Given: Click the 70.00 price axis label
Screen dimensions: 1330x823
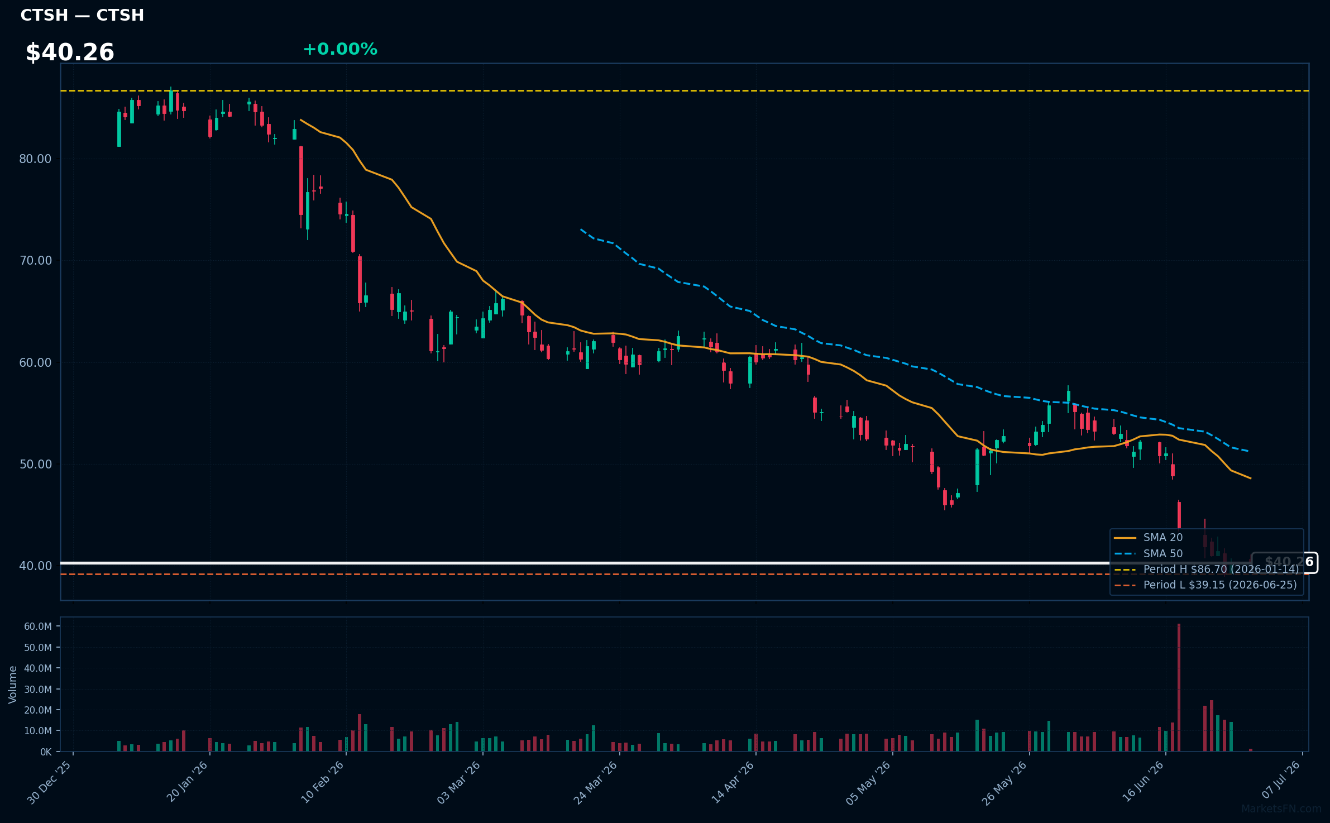Looking at the screenshot, I should [35, 261].
